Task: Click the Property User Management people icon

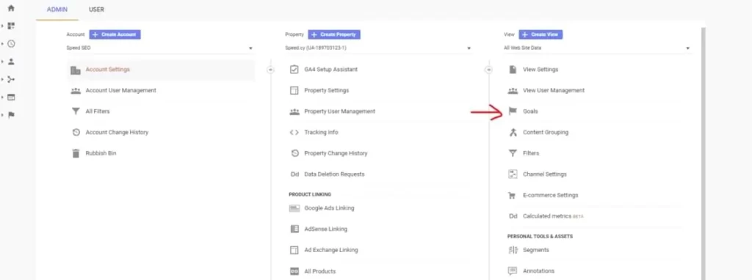Action: point(294,111)
